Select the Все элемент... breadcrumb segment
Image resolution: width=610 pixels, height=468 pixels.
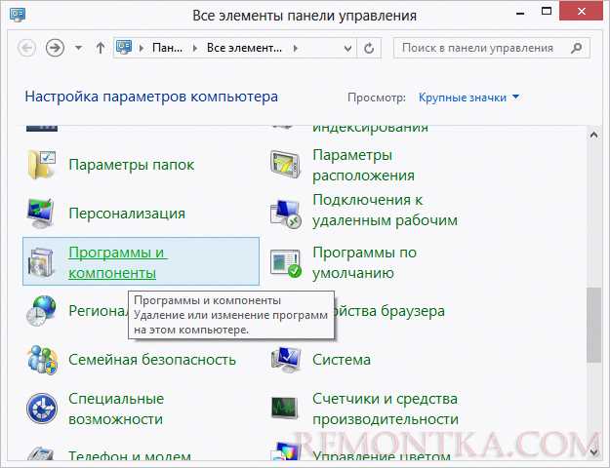[244, 48]
